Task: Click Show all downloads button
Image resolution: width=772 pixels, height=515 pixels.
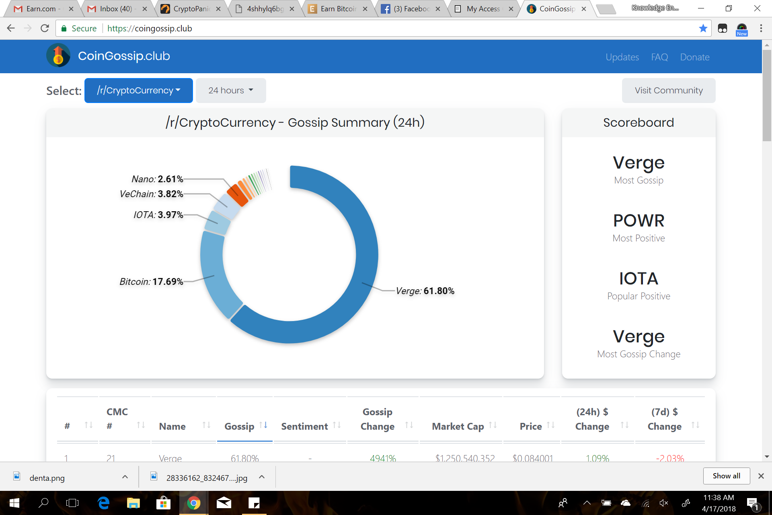Action: (x=727, y=476)
